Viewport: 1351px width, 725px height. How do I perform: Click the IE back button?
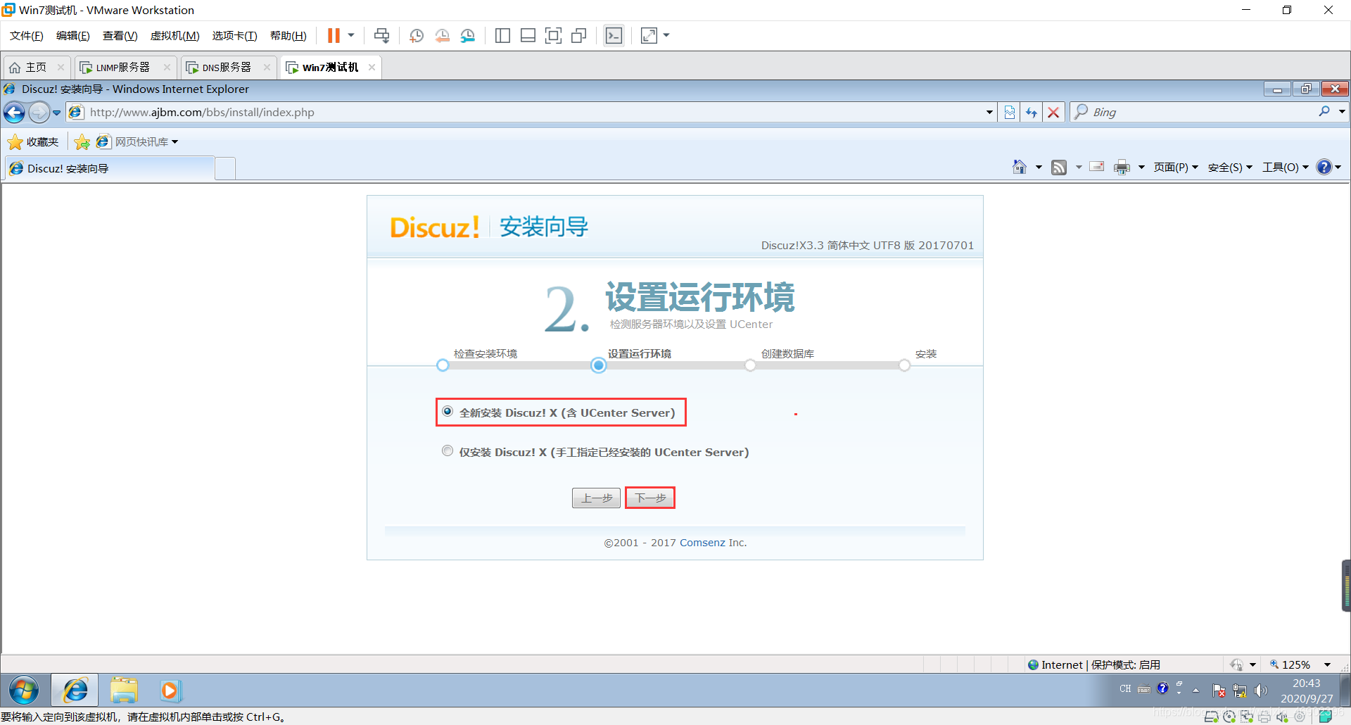tap(14, 112)
